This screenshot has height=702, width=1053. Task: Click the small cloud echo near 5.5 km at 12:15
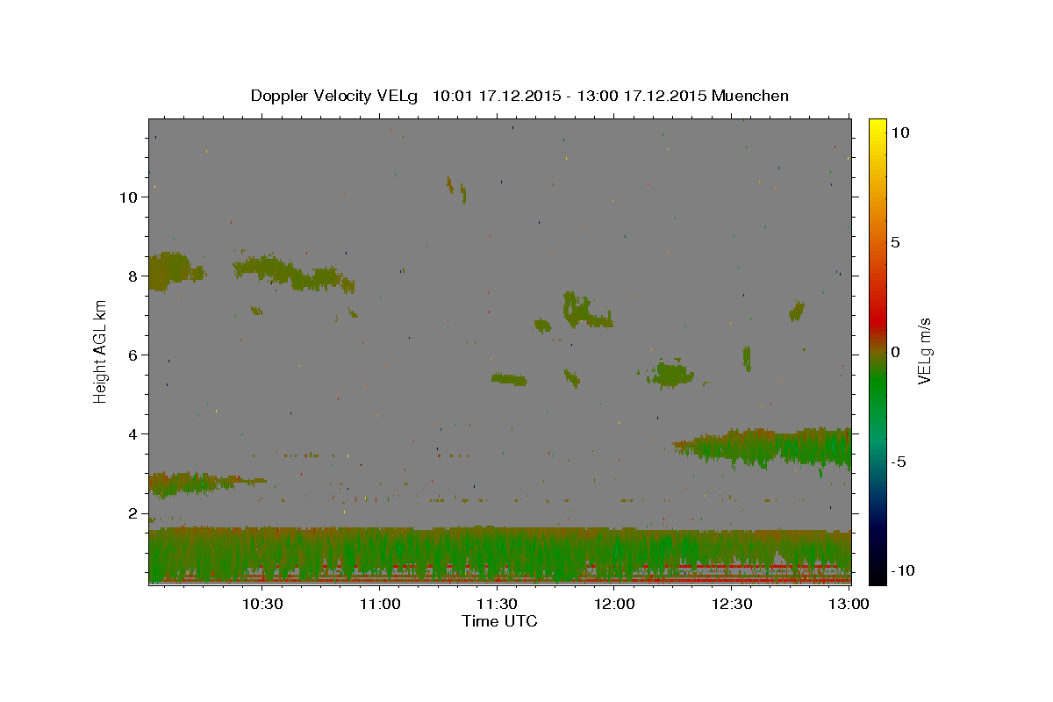[x=673, y=375]
